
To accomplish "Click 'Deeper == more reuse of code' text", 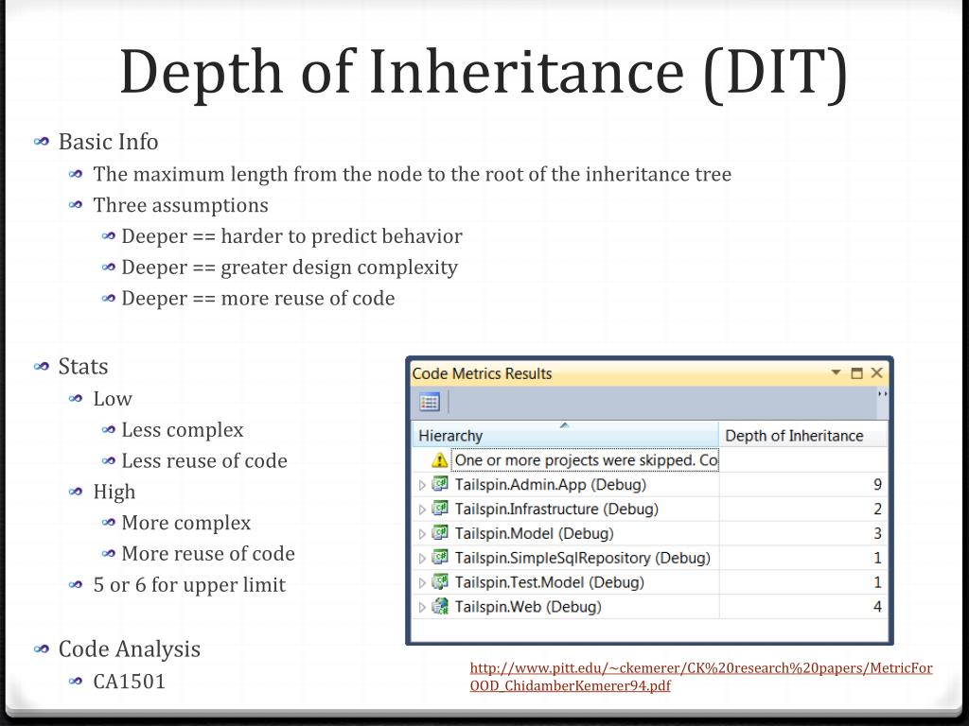I will tap(257, 298).
